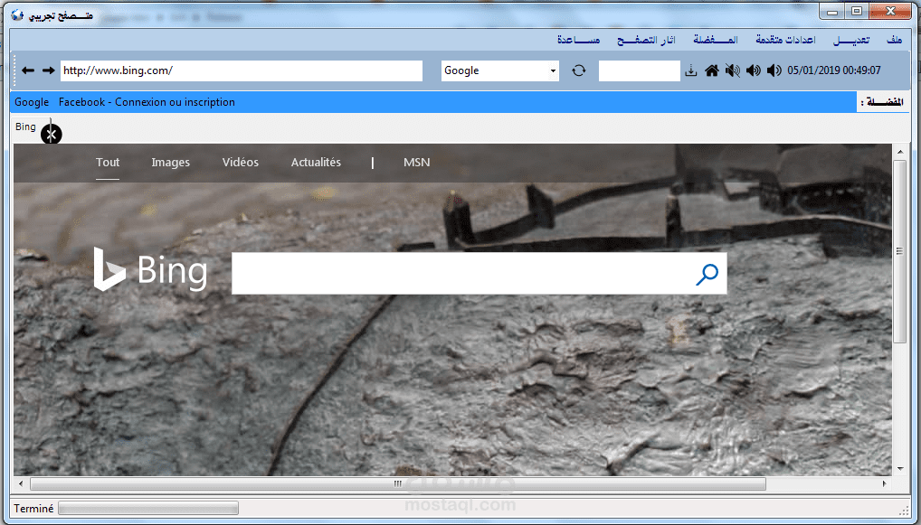Click the Terminé status text
This screenshot has width=921, height=525.
33,509
